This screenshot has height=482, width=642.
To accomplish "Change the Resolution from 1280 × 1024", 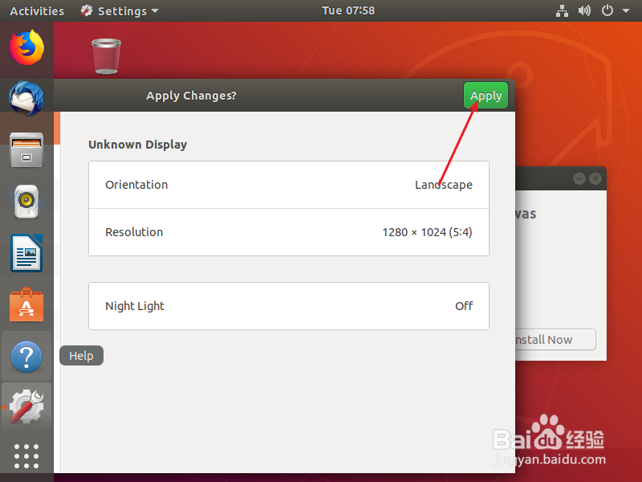I will click(x=289, y=232).
